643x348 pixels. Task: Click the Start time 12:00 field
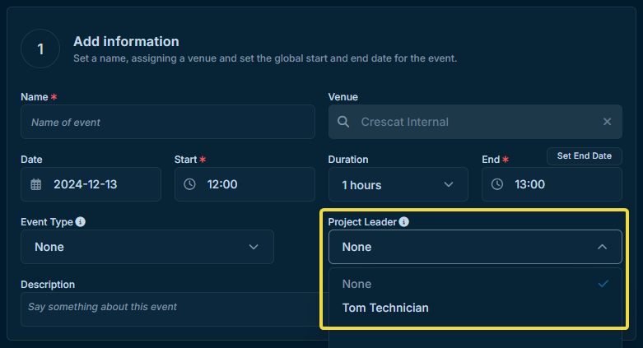click(x=245, y=184)
